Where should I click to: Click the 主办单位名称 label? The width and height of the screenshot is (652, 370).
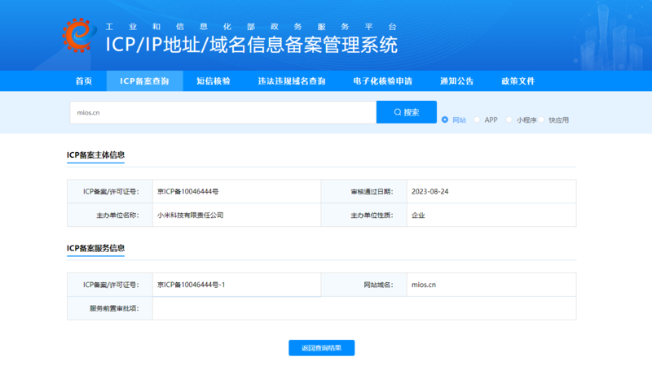117,215
